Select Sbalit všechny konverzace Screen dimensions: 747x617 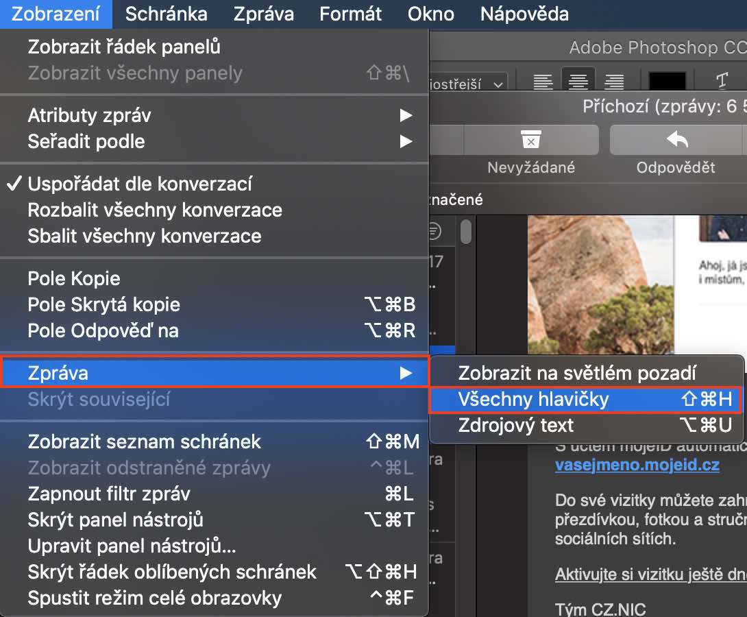(x=215, y=237)
